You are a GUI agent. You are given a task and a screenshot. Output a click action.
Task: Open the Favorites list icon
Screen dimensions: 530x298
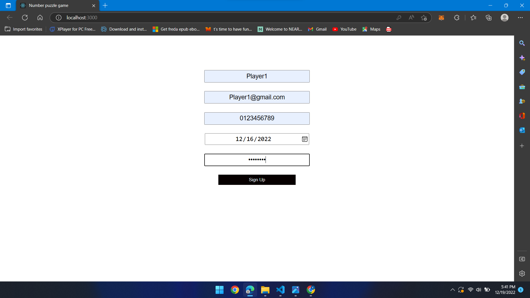click(473, 17)
